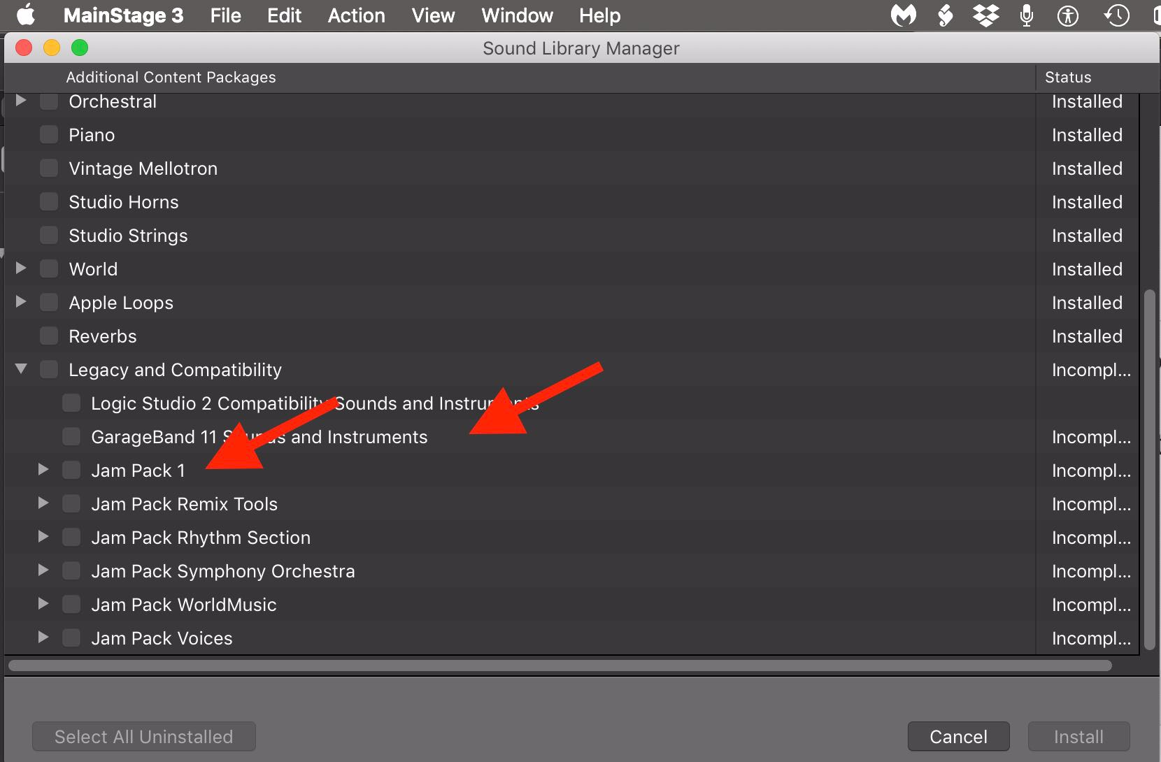Click the bird-shaped menu bar icon
The width and height of the screenshot is (1161, 762).
945,15
